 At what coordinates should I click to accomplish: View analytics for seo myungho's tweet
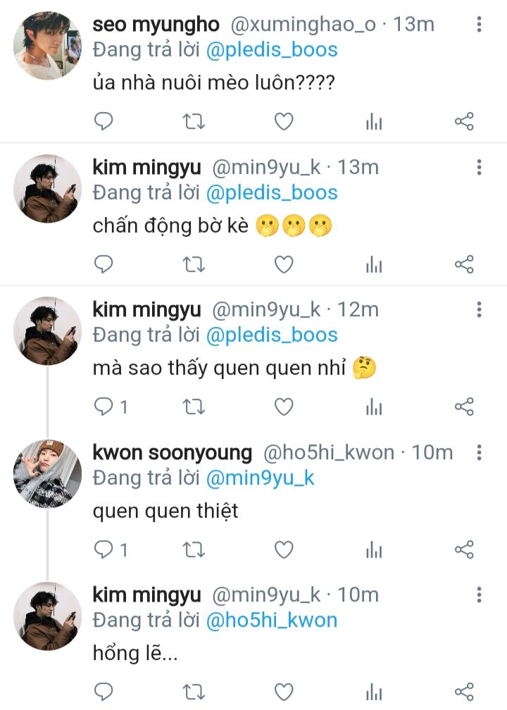click(374, 123)
